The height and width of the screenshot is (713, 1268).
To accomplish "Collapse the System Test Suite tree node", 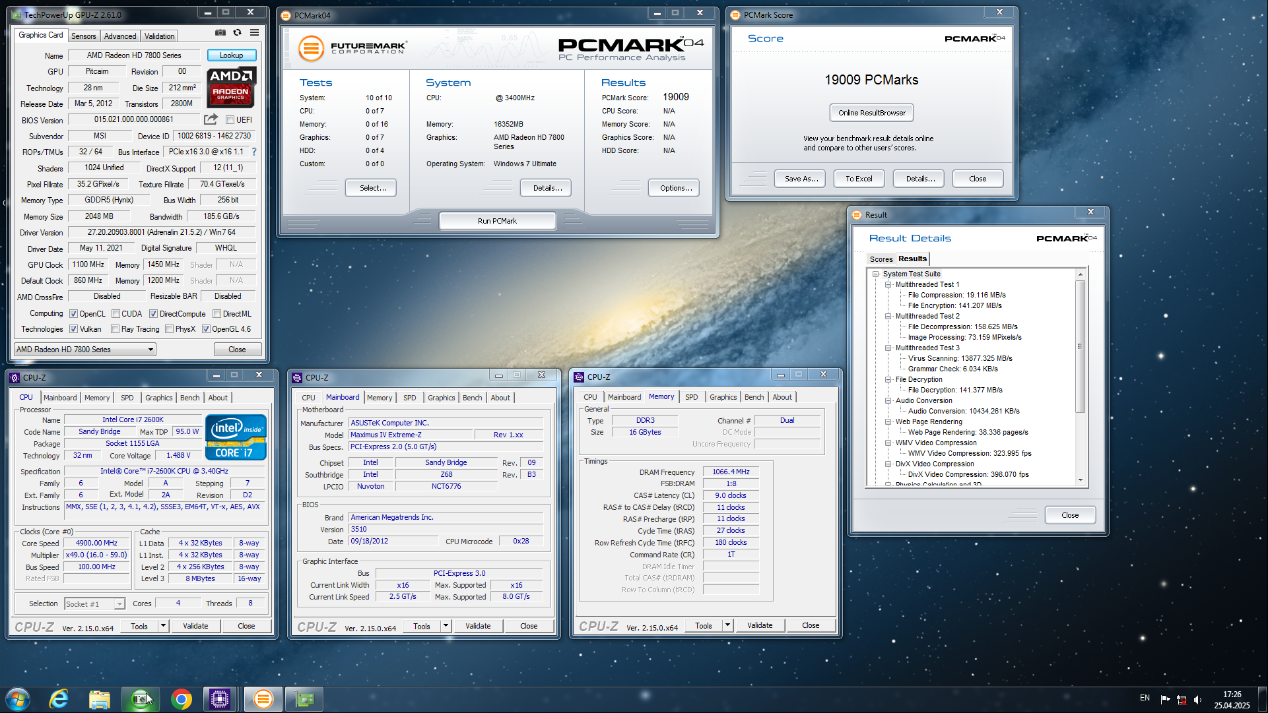I will [x=876, y=274].
